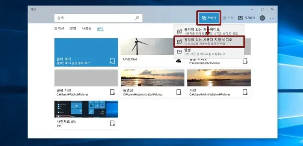Click the folder icon on the 사진자료 (E:) row

click(112, 124)
